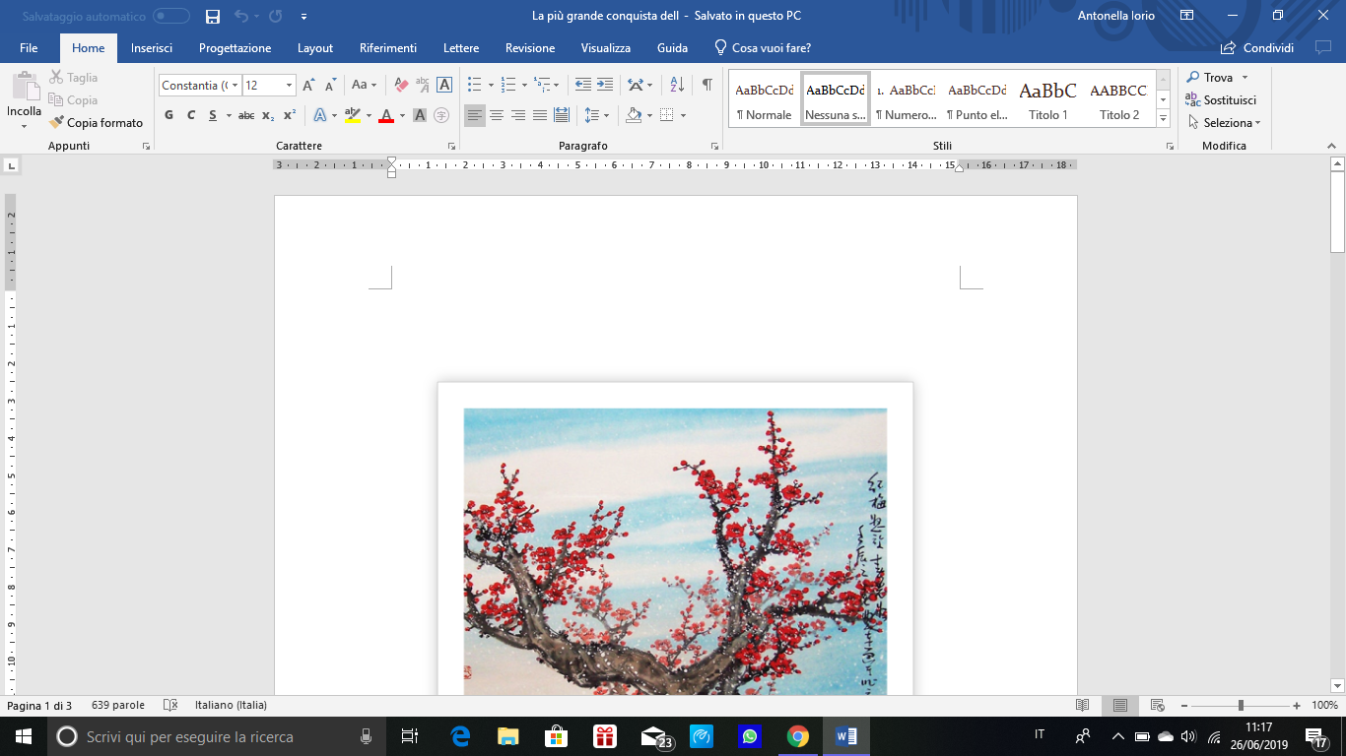This screenshot has height=756, width=1346.
Task: Click the zoom slider handle in the status bar
Action: pyautogui.click(x=1241, y=706)
